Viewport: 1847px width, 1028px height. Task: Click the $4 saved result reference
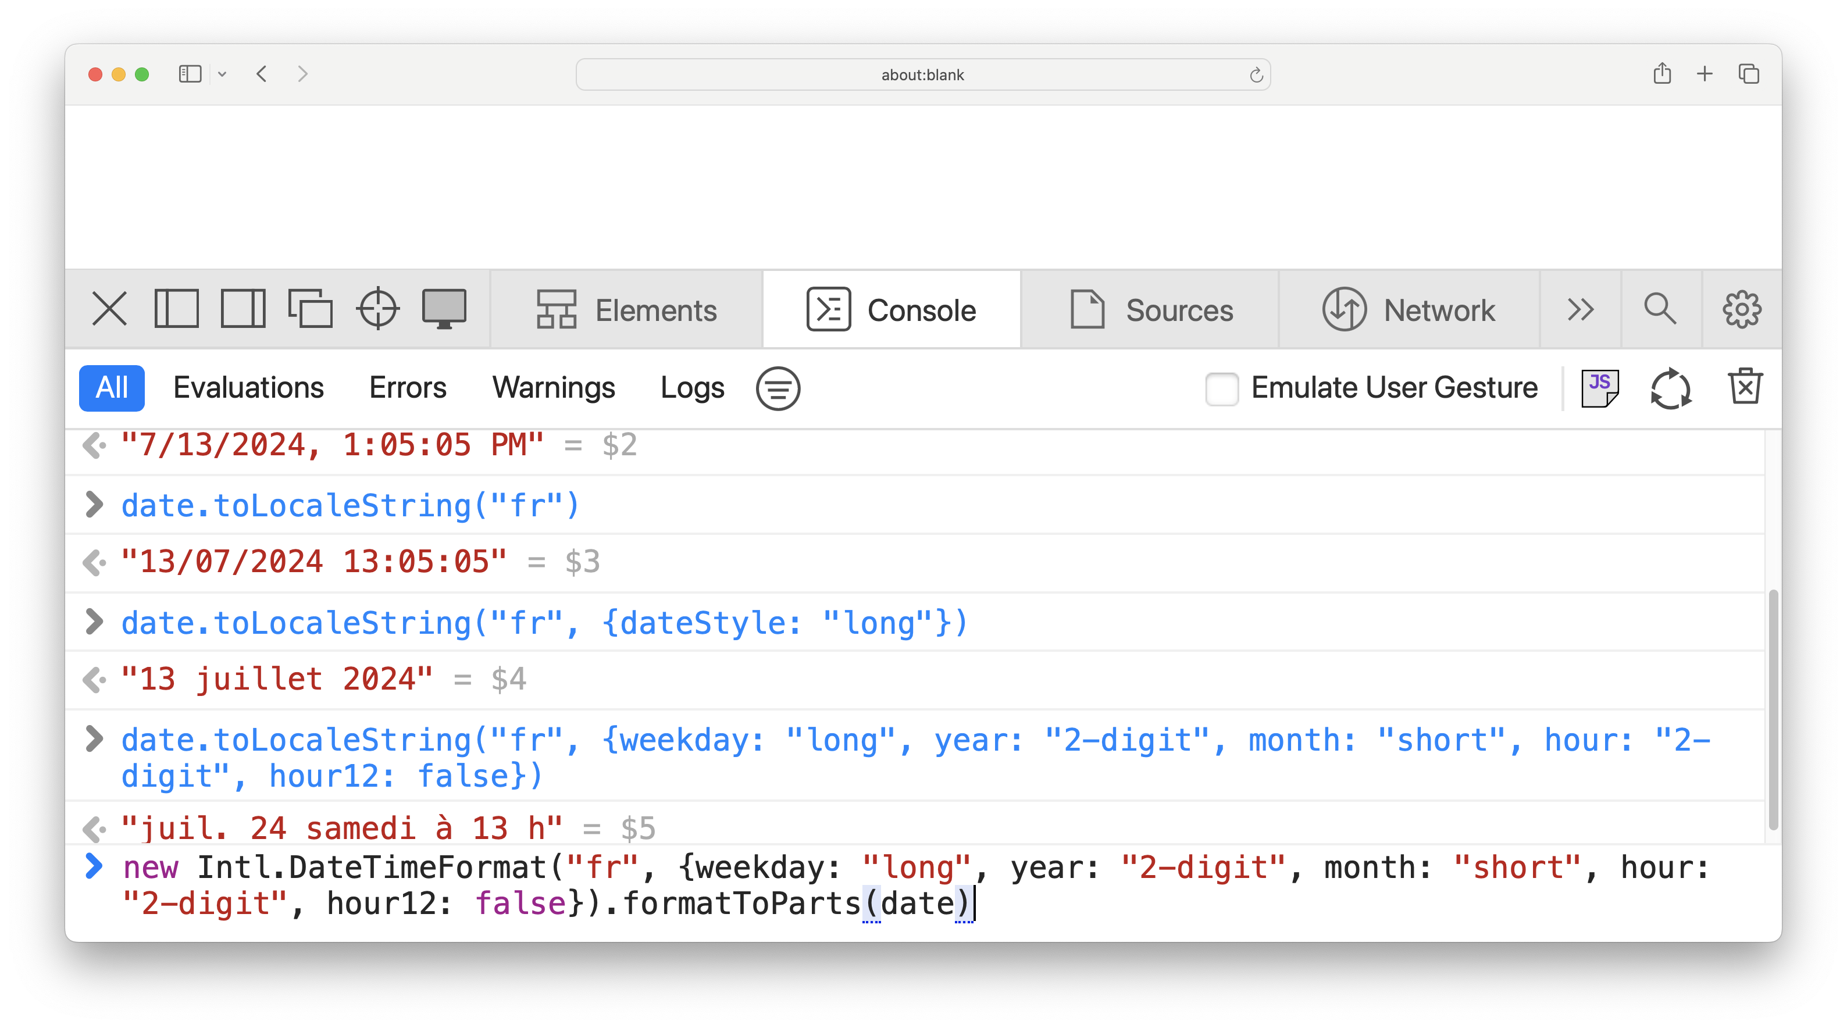point(508,679)
